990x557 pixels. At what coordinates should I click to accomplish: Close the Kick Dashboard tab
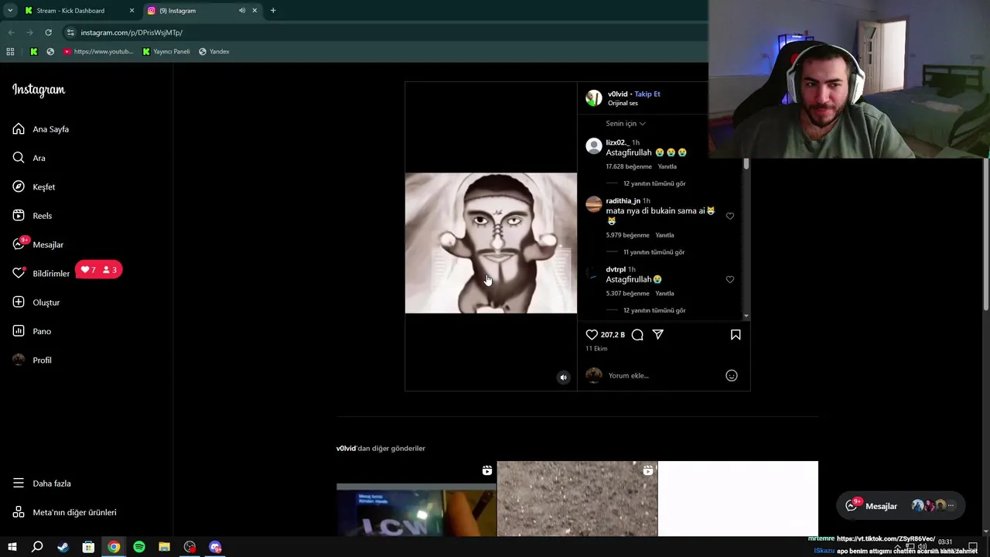[131, 11]
